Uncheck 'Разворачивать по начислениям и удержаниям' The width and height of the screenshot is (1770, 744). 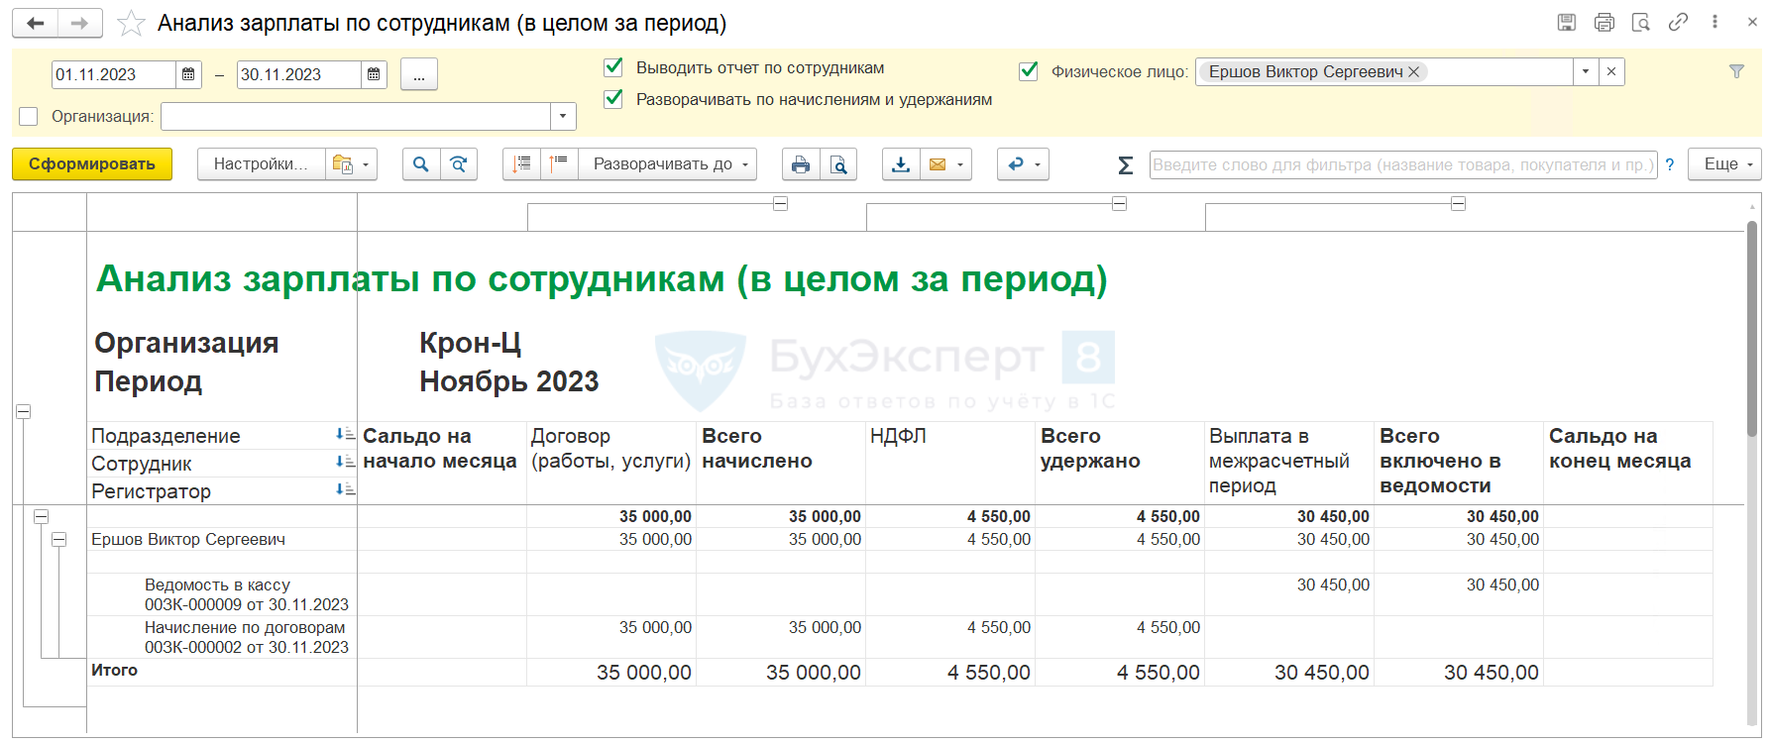[x=613, y=99]
